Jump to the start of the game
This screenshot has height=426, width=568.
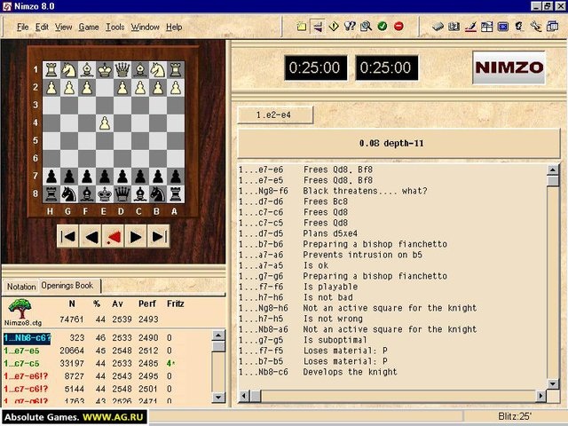(x=67, y=237)
